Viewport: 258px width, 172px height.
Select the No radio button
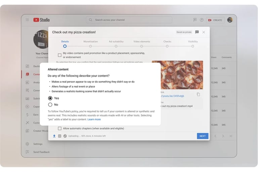tap(50, 104)
